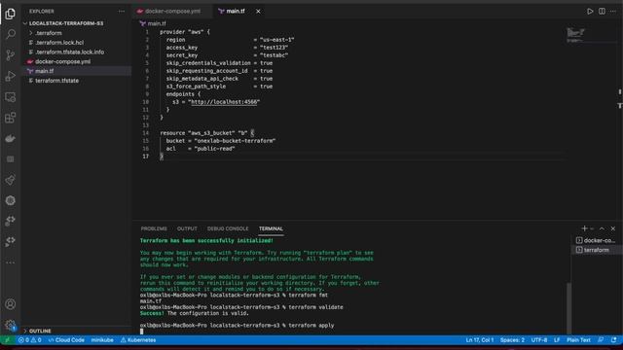Viewport: 623px width, 350px height.
Task: Click the "us-east-1" region value
Action: (276, 40)
